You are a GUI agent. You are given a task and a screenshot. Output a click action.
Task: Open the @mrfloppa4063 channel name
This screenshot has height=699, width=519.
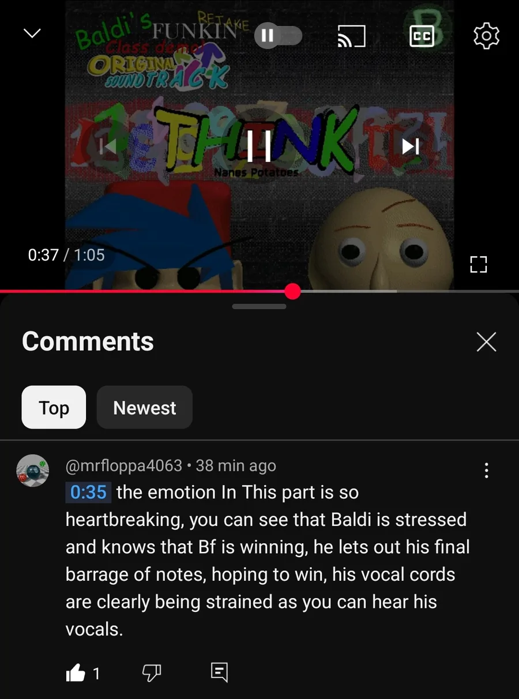coord(124,465)
